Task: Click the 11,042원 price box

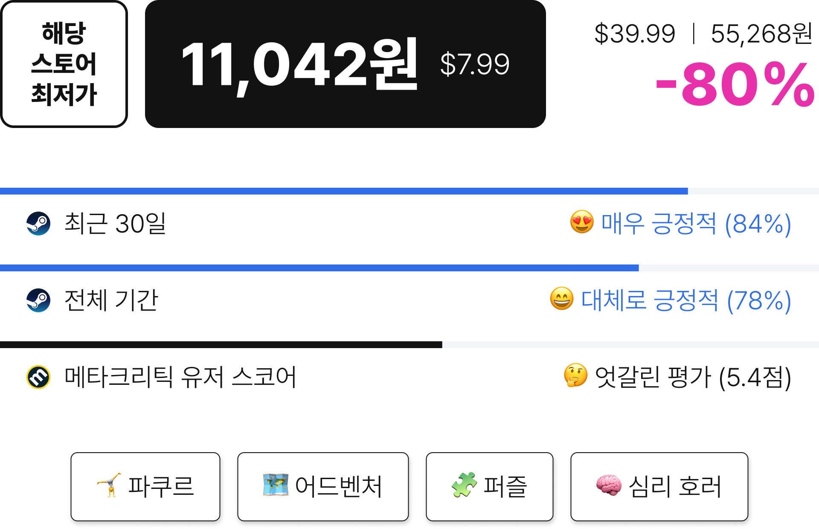Action: [x=346, y=64]
